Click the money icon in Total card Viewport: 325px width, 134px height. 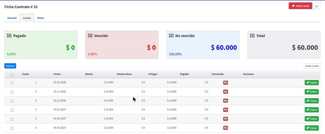pyautogui.click(x=252, y=36)
